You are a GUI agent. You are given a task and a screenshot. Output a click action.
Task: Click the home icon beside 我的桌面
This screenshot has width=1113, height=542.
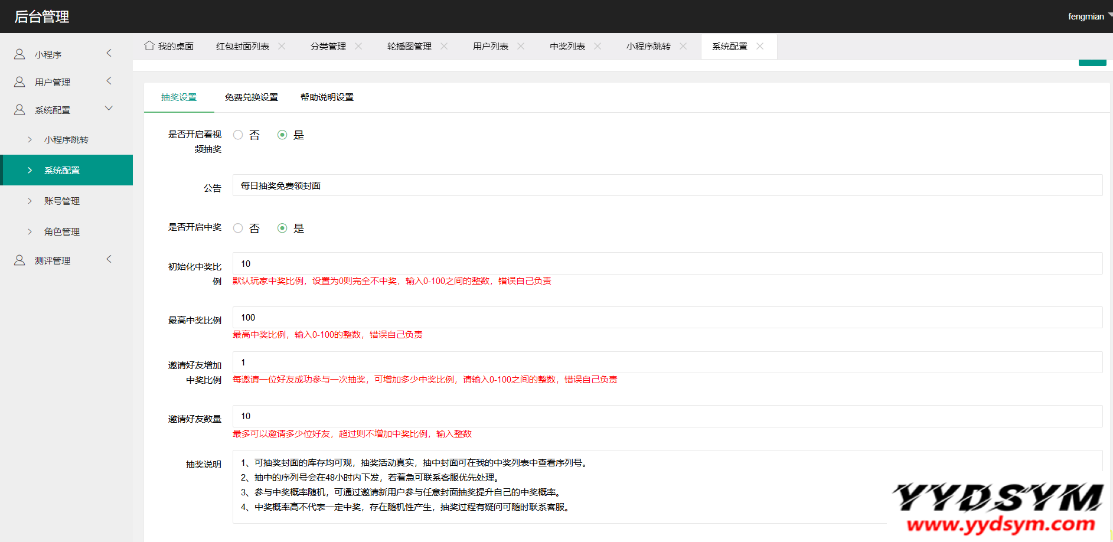(149, 46)
